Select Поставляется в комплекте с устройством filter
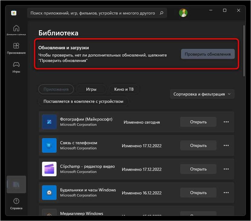This screenshot has width=251, height=221. 83,102
